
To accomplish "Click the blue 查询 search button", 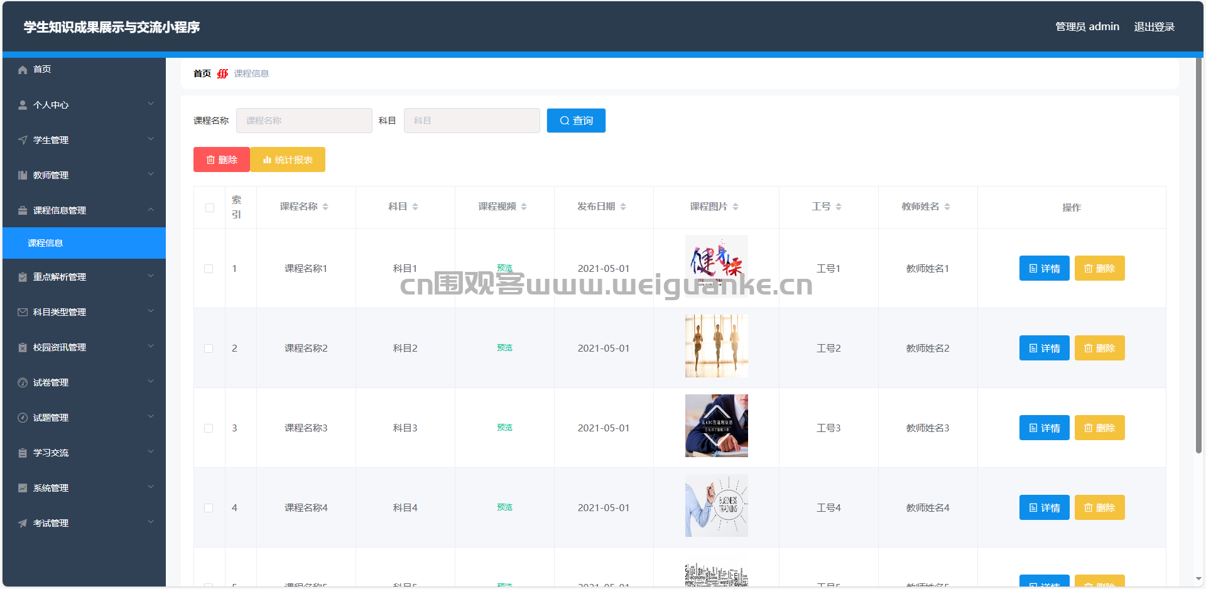I will tap(576, 121).
